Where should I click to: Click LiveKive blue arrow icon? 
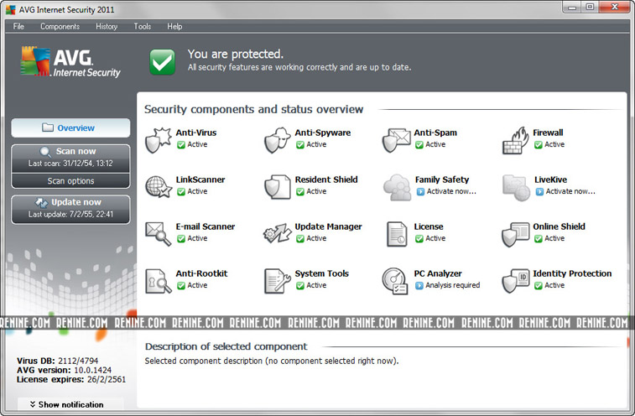(539, 191)
